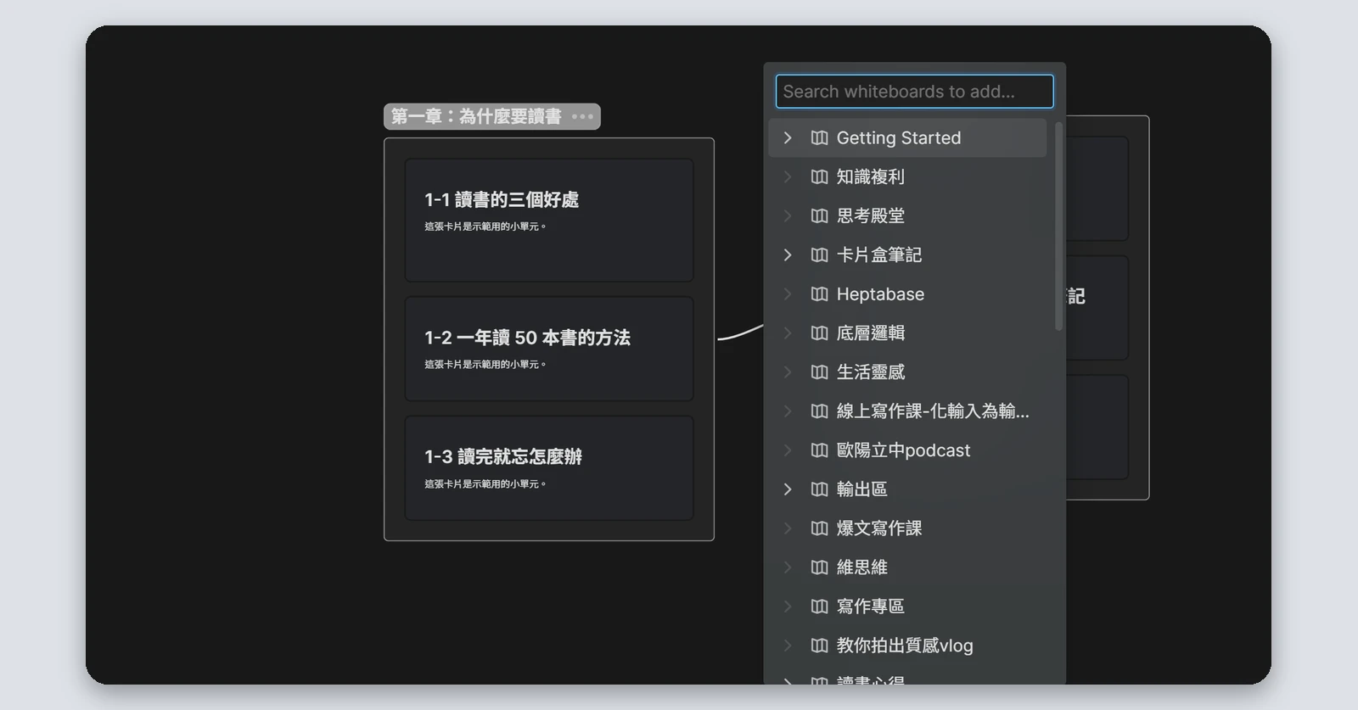
Task: Expand the Heptabase whiteboard chevron
Action: tap(788, 294)
